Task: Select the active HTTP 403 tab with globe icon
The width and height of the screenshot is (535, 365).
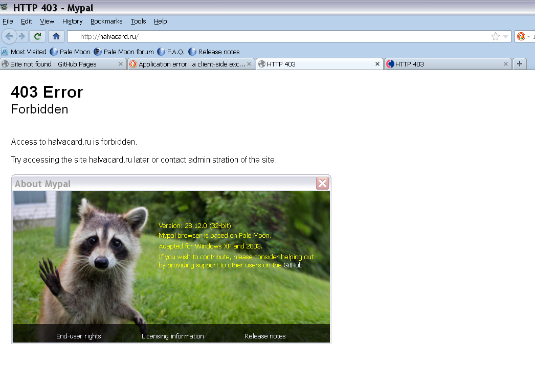Action: 319,64
